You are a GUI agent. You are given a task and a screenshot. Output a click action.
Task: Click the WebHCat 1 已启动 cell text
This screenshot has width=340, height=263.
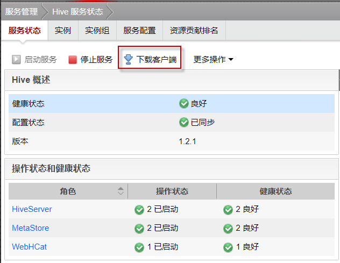(x=162, y=247)
